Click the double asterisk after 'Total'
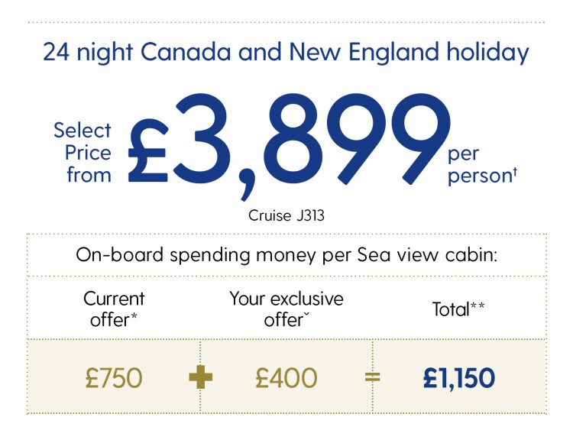The width and height of the screenshot is (573, 430). pos(477,306)
